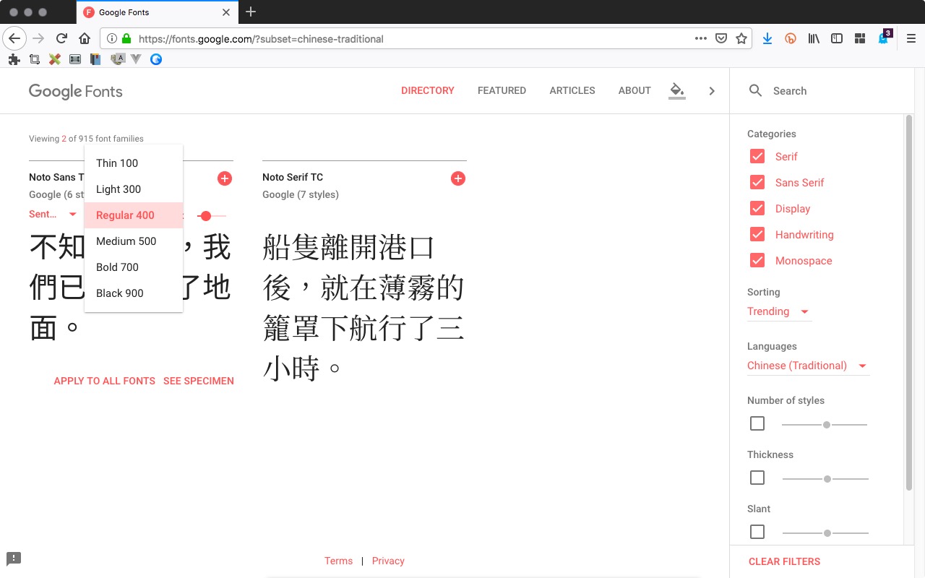Click the Google Fonts logo
The width and height of the screenshot is (925, 578).
click(76, 91)
